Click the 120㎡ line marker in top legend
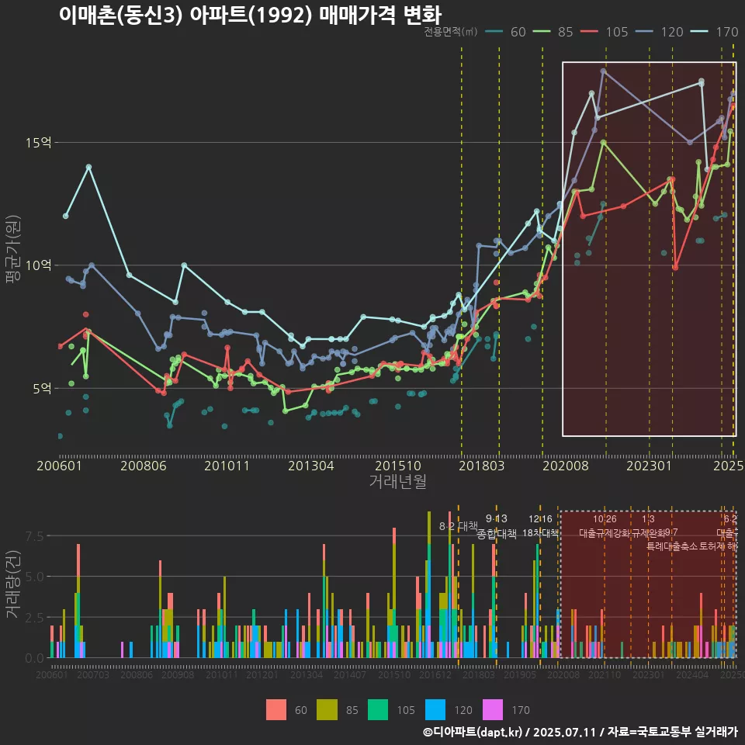This screenshot has width=745, height=745. [x=644, y=32]
